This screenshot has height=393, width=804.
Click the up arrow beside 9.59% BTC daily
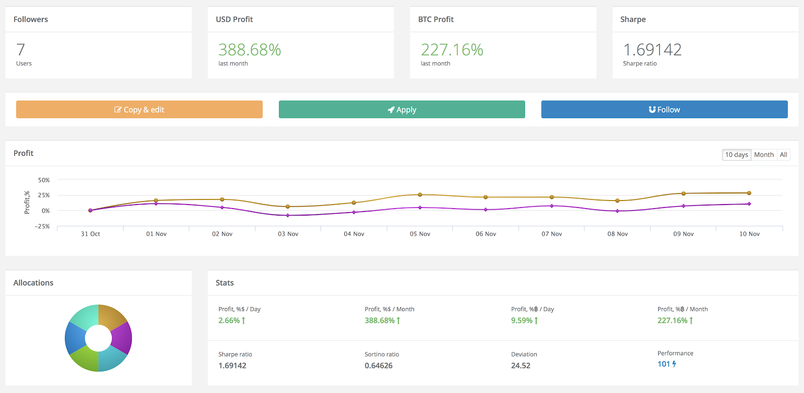[536, 320]
